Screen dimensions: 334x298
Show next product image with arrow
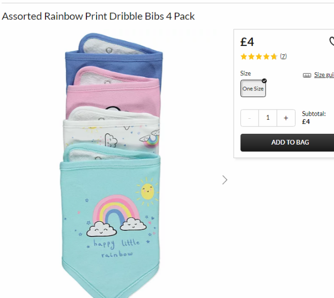[224, 180]
